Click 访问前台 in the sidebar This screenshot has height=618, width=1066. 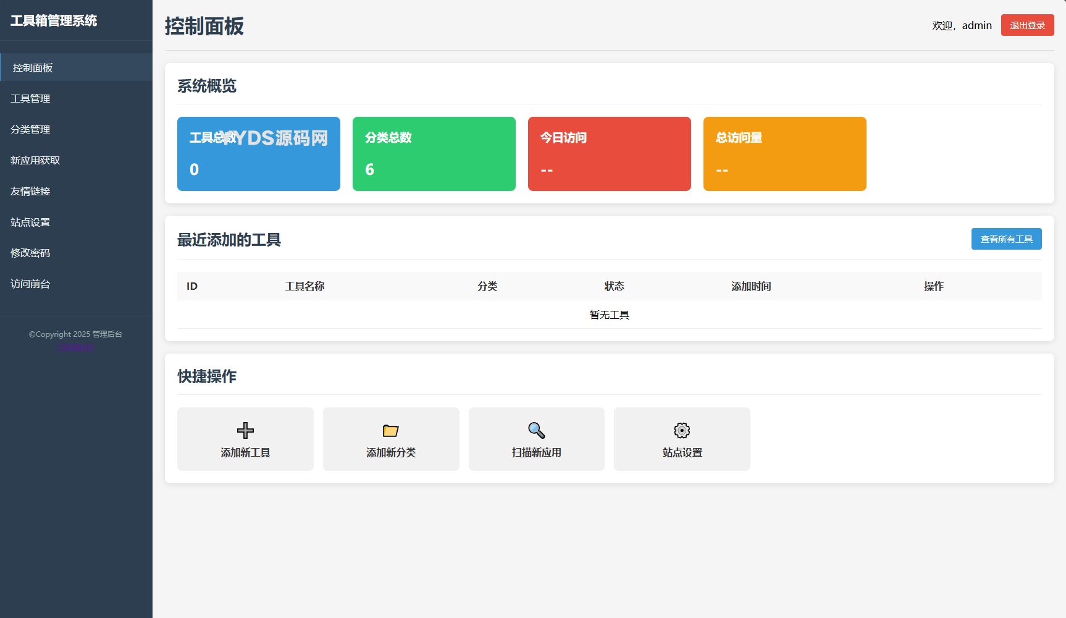tap(30, 284)
